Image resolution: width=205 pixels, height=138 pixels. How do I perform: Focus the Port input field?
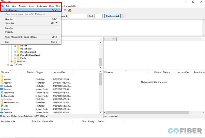tap(98, 16)
